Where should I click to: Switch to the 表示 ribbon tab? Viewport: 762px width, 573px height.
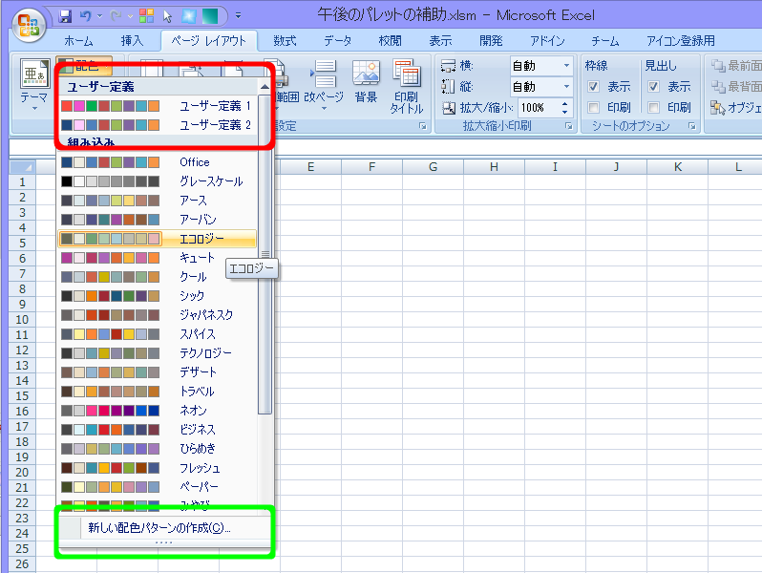click(440, 41)
